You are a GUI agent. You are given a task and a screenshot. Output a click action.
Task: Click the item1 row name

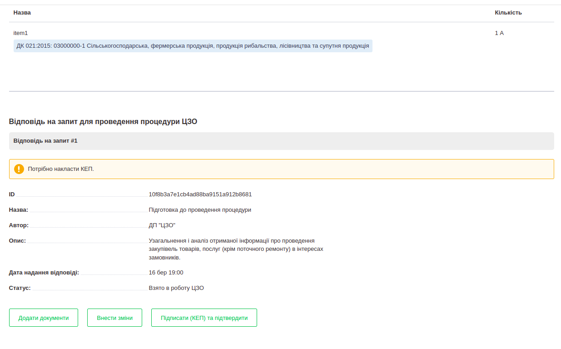[x=21, y=33]
